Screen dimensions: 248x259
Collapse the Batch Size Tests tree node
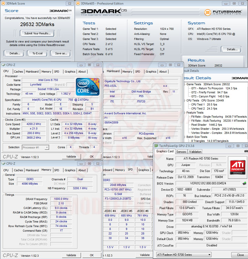(x=185, y=137)
